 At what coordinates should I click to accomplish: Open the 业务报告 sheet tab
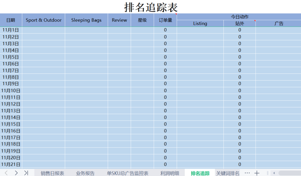pos(85,173)
